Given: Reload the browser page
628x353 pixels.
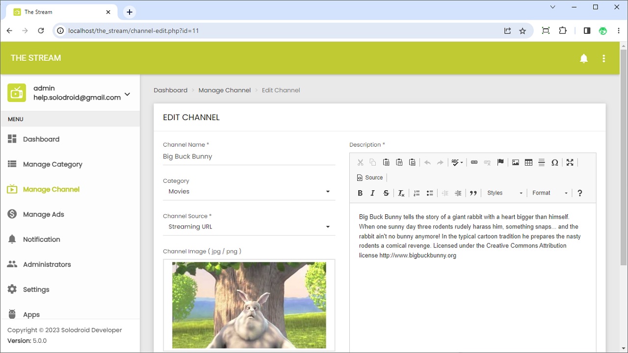Looking at the screenshot, I should pyautogui.click(x=41, y=30).
